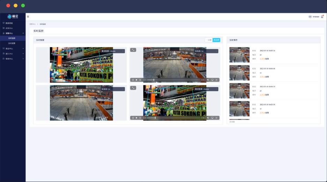This screenshot has width=327, height=182.
Task: Mute the bottom-right video
Action: (208, 118)
